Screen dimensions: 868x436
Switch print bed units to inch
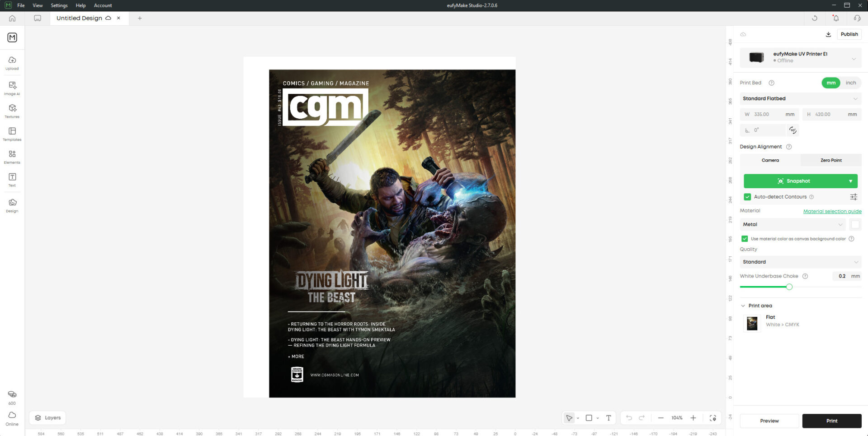point(850,83)
